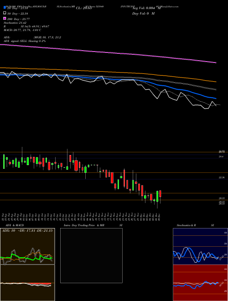This screenshot has width=228, height=301.
Task: Click the orange moving average line
Action: point(108,73)
